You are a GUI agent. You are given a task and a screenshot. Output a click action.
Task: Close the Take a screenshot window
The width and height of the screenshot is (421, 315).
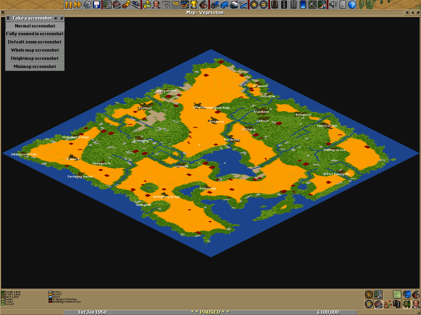pyautogui.click(x=8, y=18)
